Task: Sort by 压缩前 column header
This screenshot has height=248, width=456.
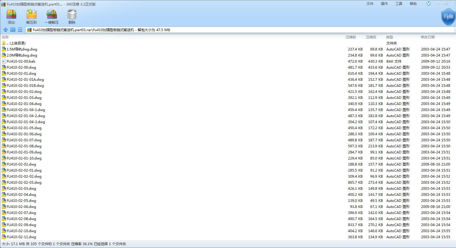Action: (351, 37)
